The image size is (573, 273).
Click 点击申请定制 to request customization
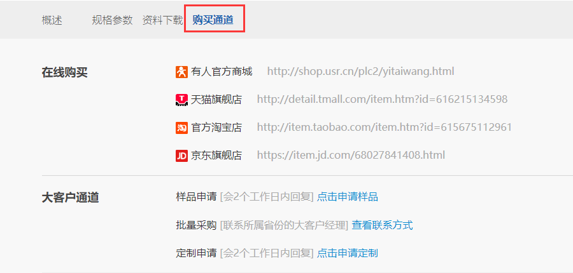point(348,253)
